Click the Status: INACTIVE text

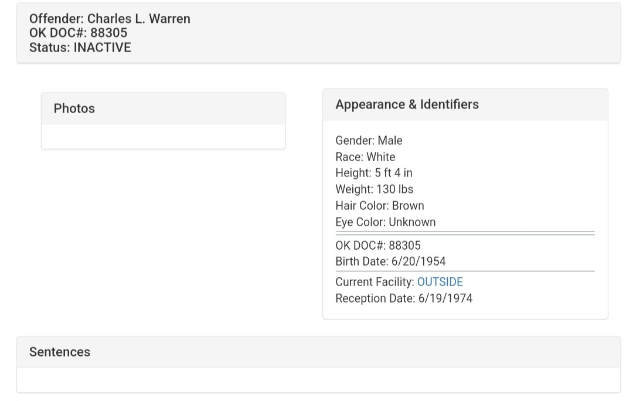(x=80, y=47)
